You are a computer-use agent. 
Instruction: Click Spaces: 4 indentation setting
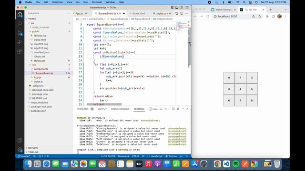point(123,156)
